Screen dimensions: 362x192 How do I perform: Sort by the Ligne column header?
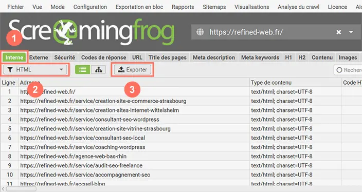pos(9,83)
